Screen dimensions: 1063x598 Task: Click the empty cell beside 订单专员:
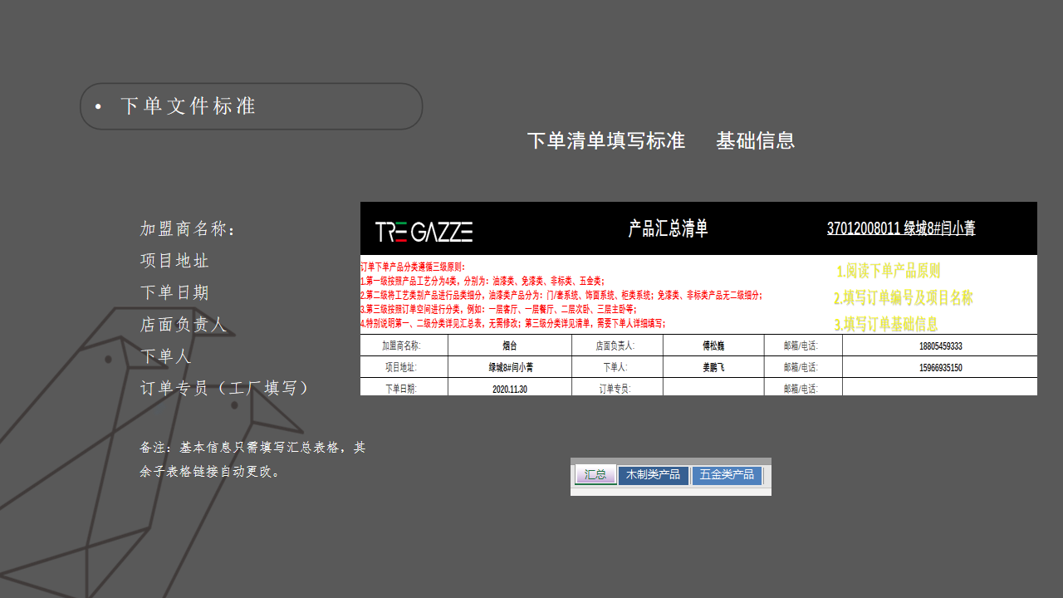(713, 387)
